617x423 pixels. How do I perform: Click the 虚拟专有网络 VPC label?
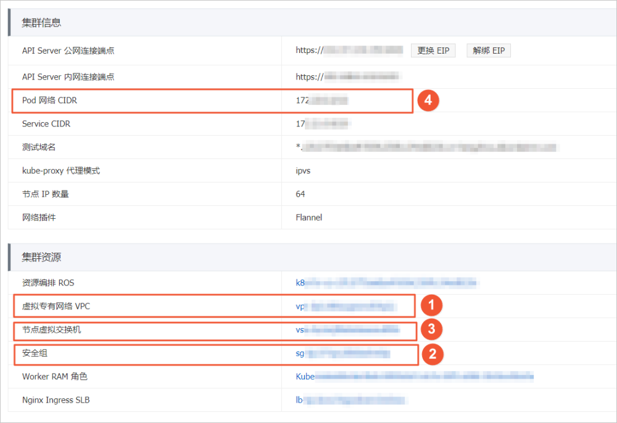56,306
